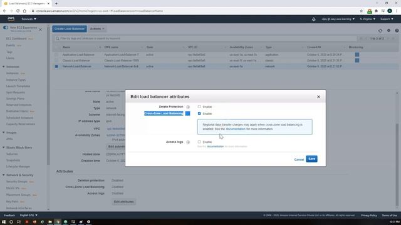Open the Chrome extensions puzzle icon
This screenshot has height=225, width=401.
[x=376, y=11]
